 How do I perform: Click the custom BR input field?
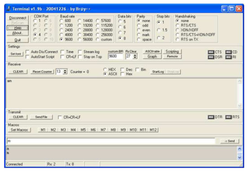pos(115,57)
